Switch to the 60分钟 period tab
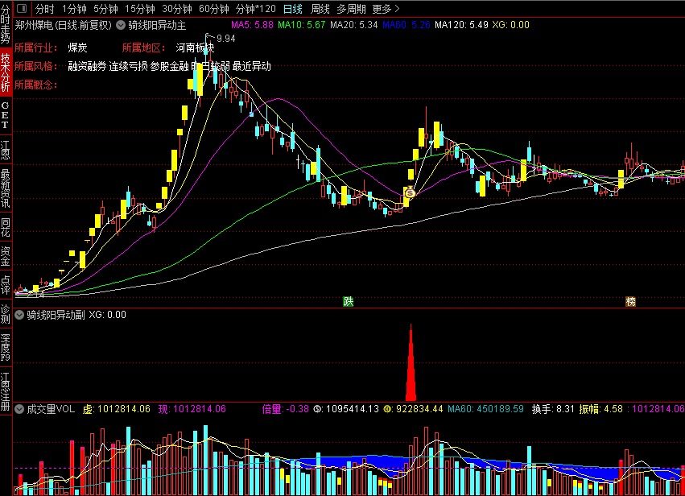 pyautogui.click(x=213, y=8)
